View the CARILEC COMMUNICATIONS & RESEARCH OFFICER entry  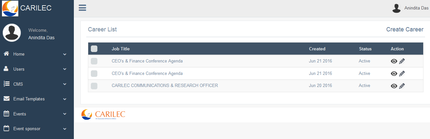394,86
